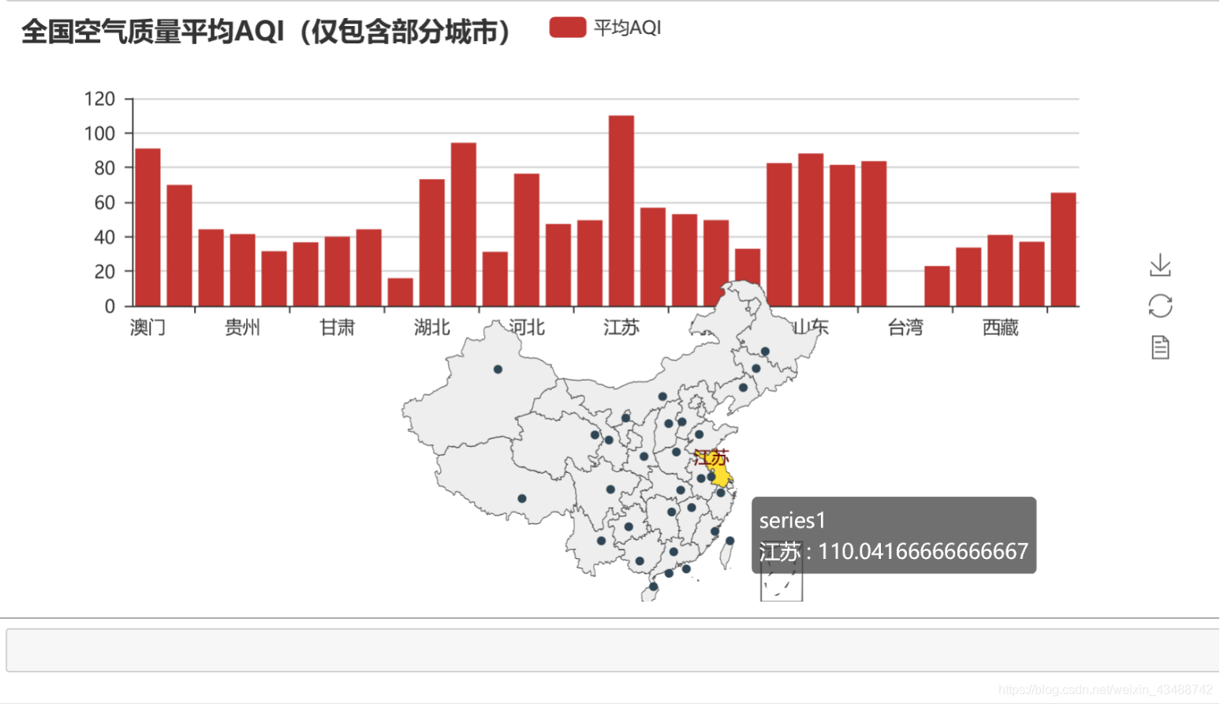Screen dimensions: 1220x704
Task: Click the bar above 甘肃 label
Action: tap(337, 271)
